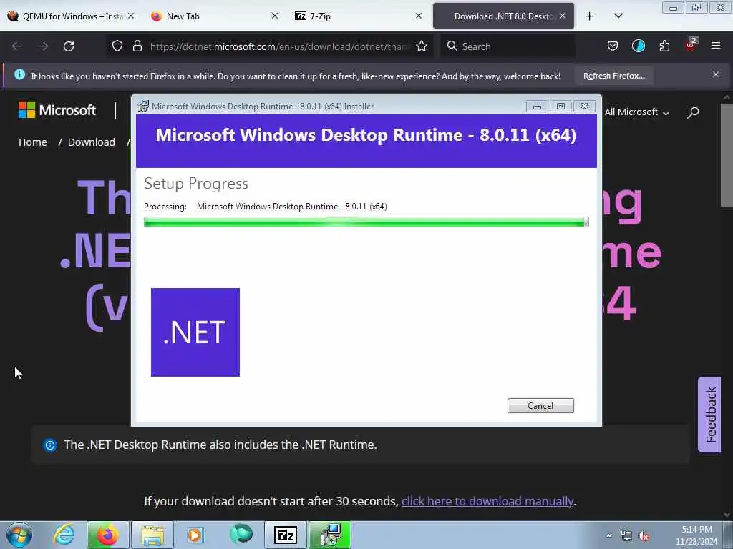The width and height of the screenshot is (733, 549).
Task: Switch to the QEMU for Windows tab
Action: click(x=71, y=16)
